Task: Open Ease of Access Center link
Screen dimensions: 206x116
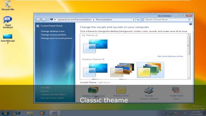Action: click(52, 98)
